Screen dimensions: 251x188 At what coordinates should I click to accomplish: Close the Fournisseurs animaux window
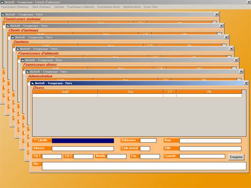(x=217, y=14)
